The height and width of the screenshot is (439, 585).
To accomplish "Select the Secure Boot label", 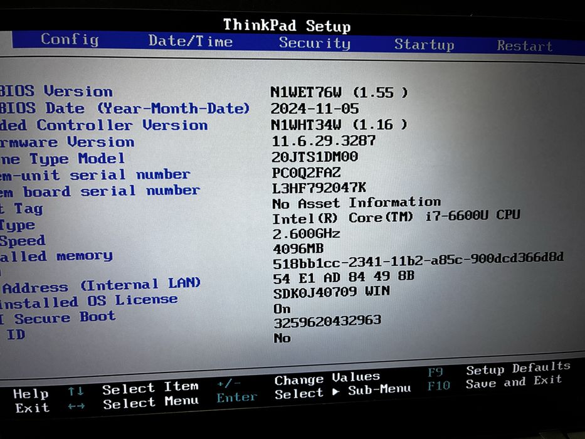I will (65, 318).
